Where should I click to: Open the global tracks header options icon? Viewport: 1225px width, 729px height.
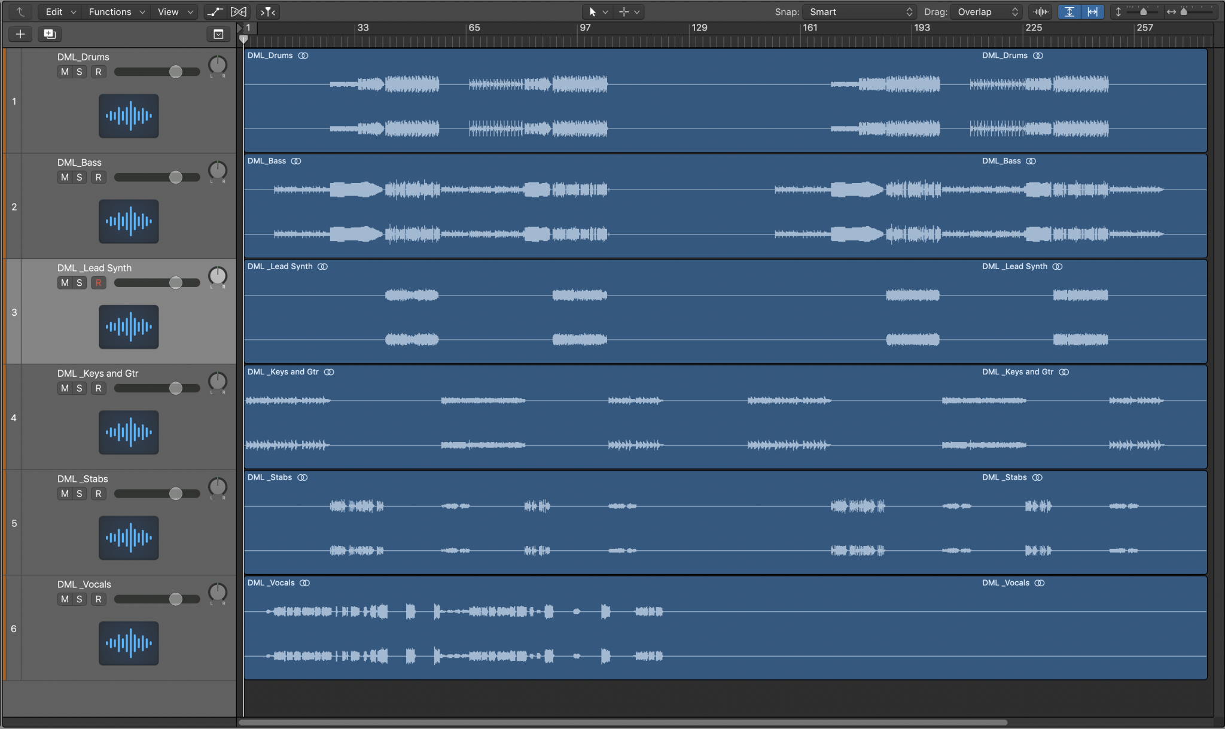pyautogui.click(x=218, y=34)
